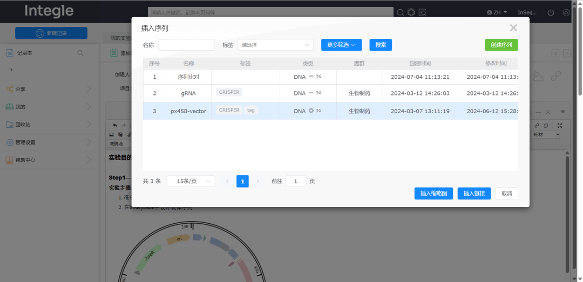Image resolution: width=583 pixels, height=282 pixels.
Task: Click the open book icon next to 我的
Action: point(10,107)
